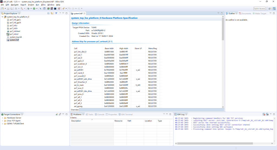Select system.hdf in Project Explorer
Viewport: 277px width, 150px height.
point(14,40)
